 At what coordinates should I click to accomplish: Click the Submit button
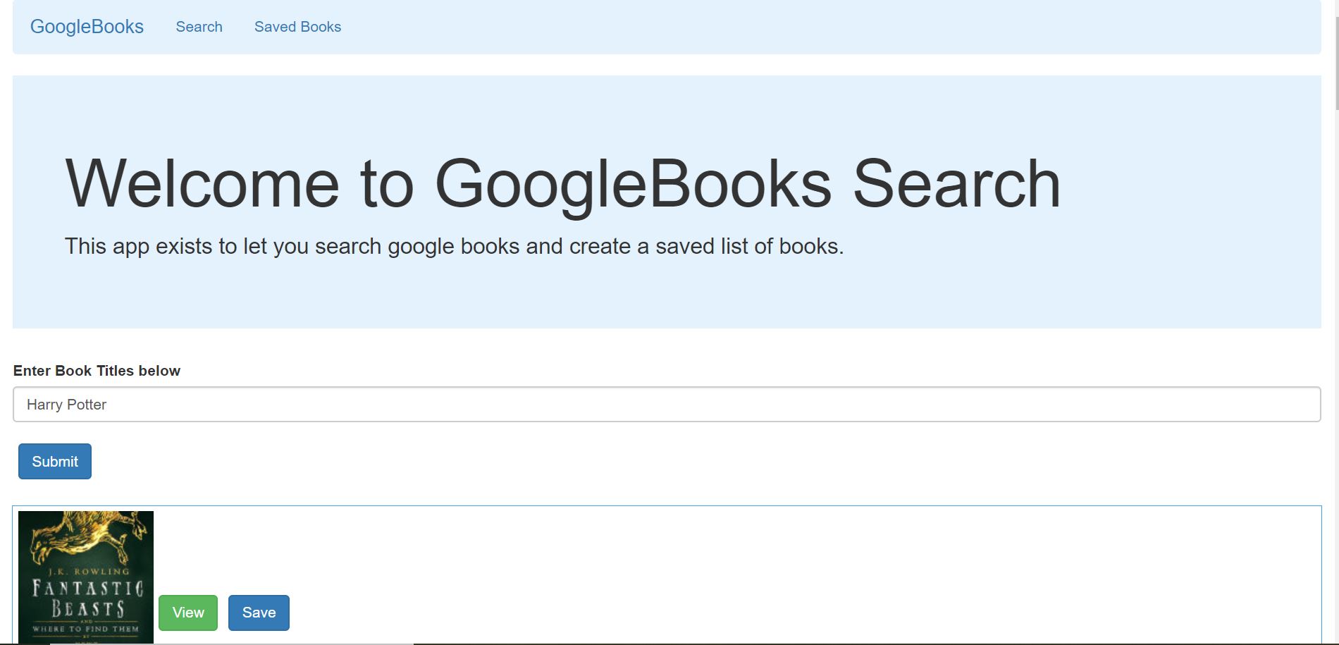55,462
